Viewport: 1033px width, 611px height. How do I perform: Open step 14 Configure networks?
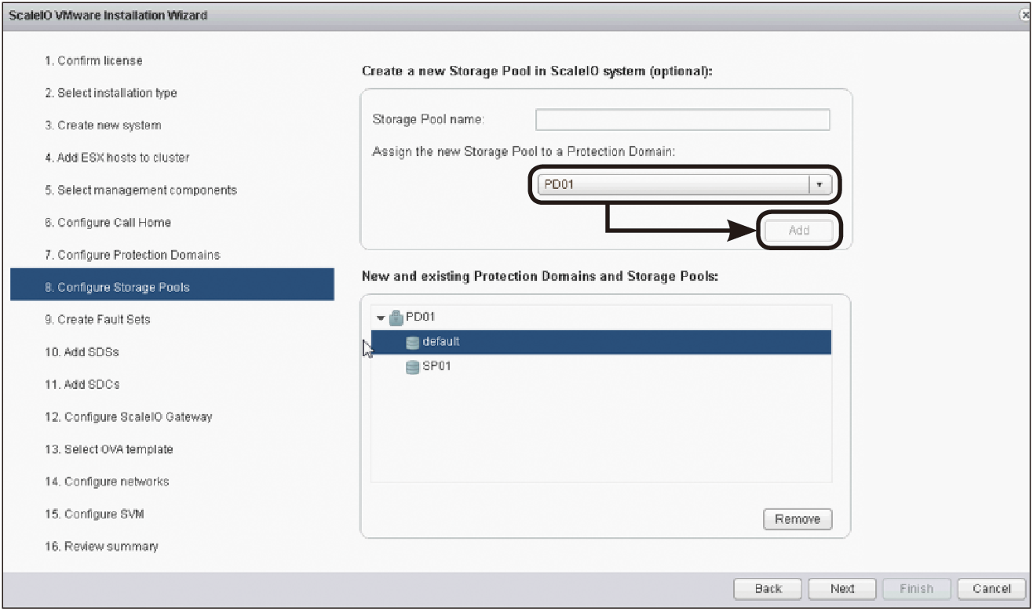pyautogui.click(x=106, y=482)
